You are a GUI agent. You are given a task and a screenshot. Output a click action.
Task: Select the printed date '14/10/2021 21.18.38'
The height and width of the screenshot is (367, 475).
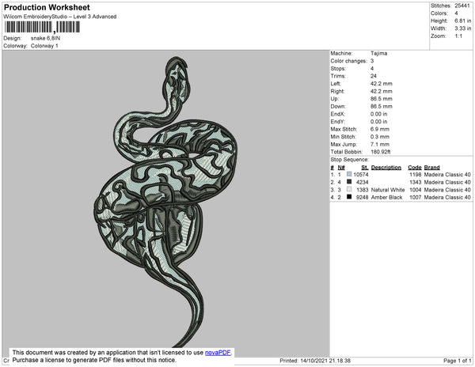point(325,361)
